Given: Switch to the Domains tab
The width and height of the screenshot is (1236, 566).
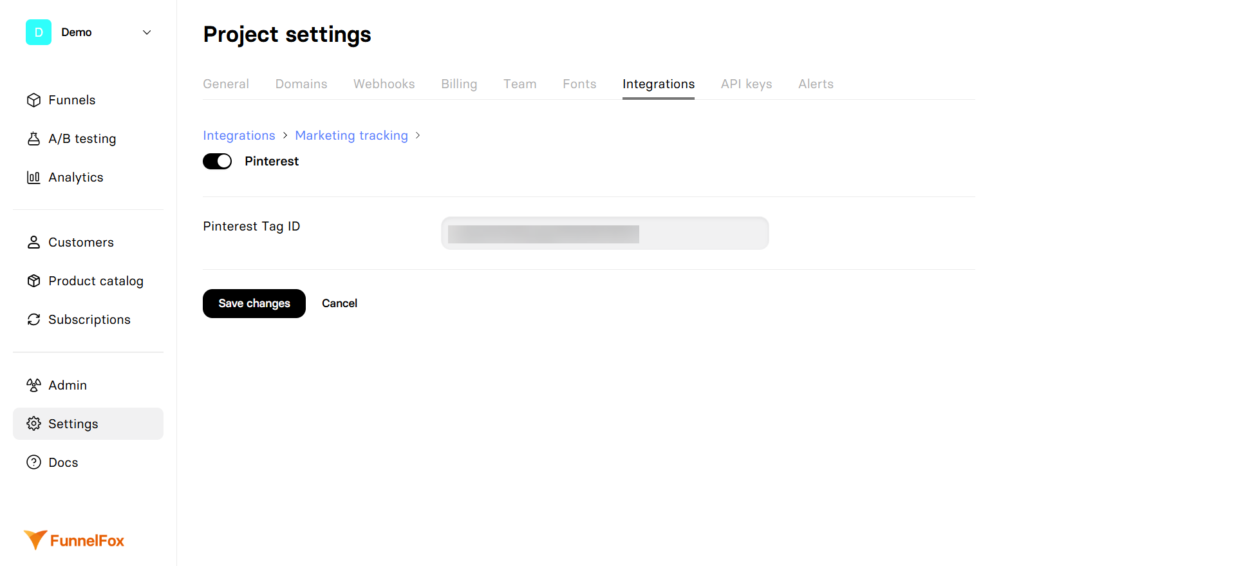Looking at the screenshot, I should pyautogui.click(x=301, y=84).
